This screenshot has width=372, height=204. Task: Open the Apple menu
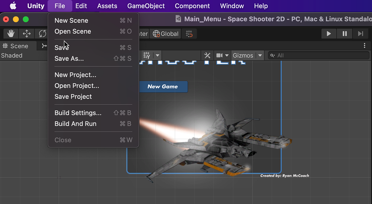pos(13,6)
